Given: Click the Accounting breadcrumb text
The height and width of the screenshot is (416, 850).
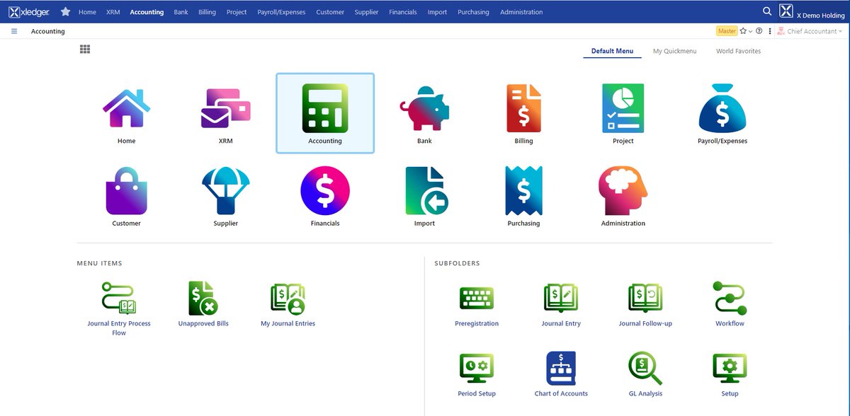Looking at the screenshot, I should (x=47, y=31).
